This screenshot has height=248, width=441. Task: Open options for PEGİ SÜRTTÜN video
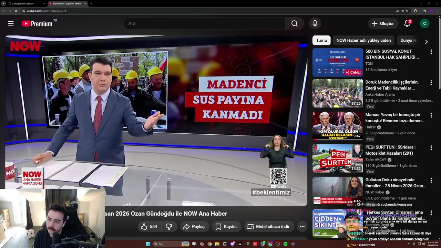431,148
